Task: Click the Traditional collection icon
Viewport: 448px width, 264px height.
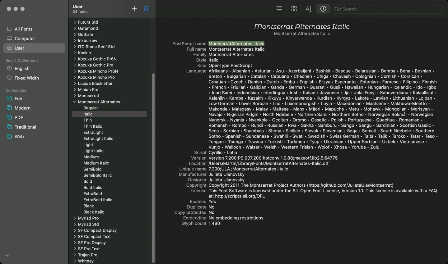Action: (9, 127)
